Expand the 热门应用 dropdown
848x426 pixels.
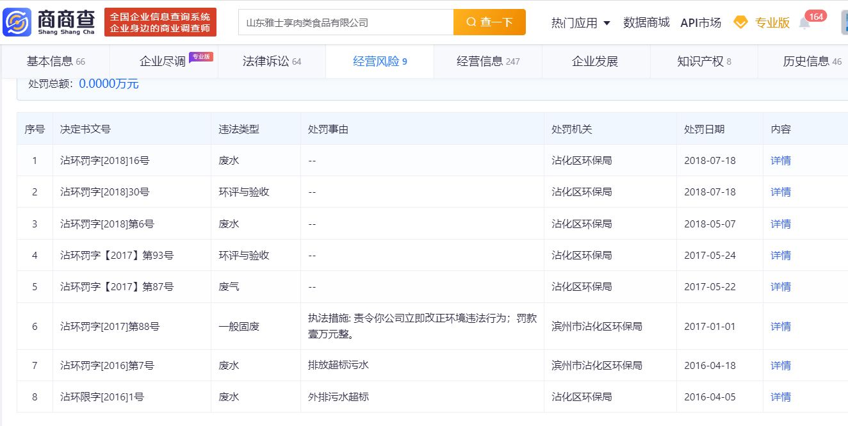581,22
